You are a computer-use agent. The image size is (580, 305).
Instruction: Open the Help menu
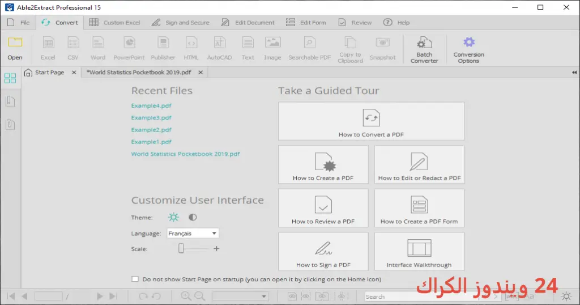click(396, 23)
